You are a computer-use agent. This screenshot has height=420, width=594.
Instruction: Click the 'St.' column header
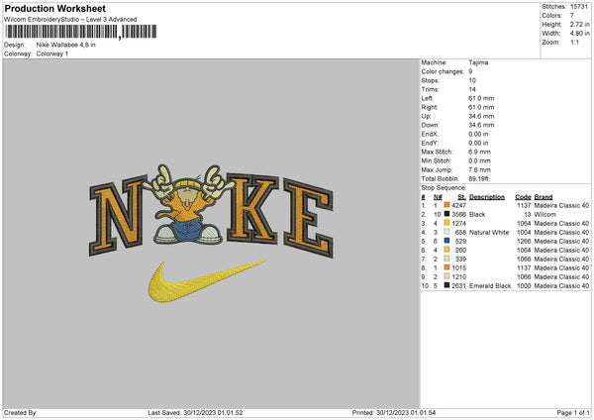click(461, 197)
